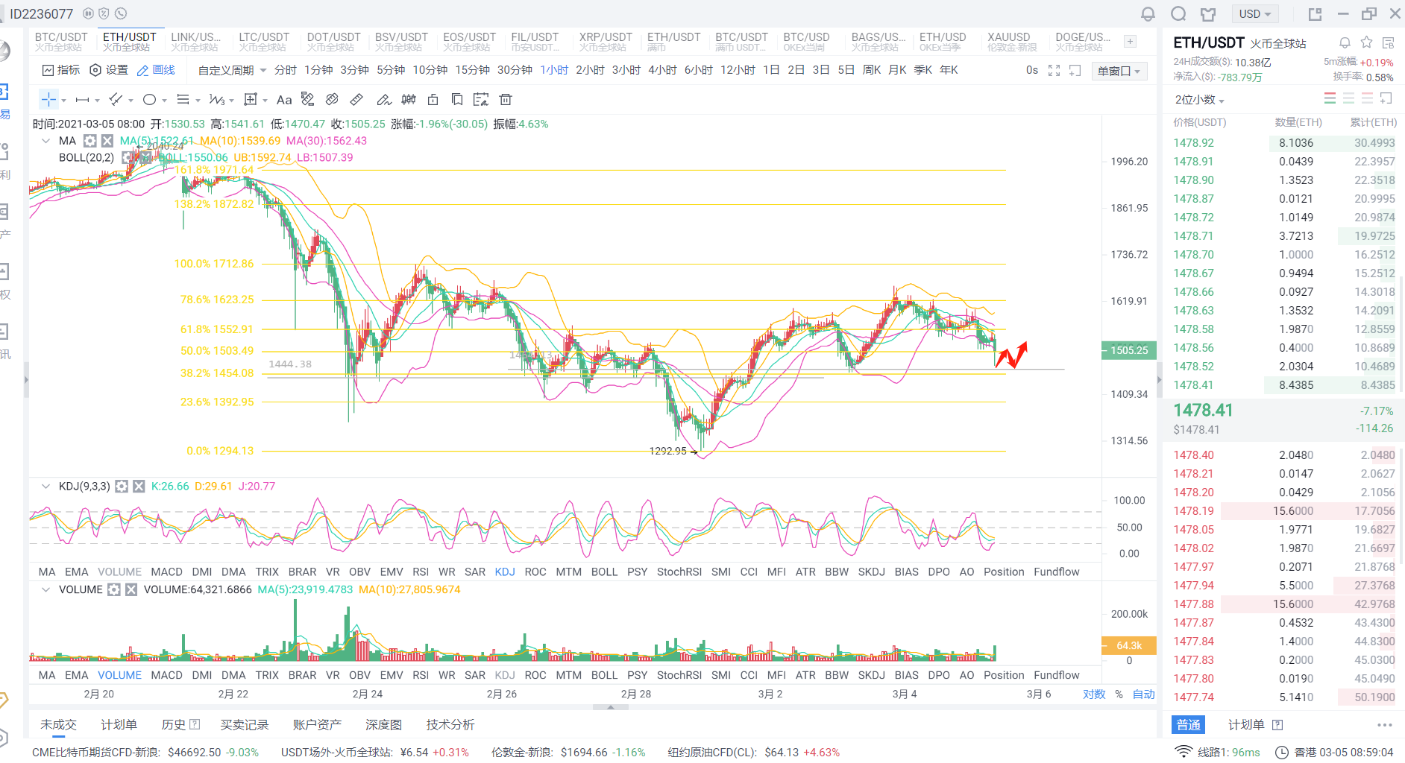1405x763 pixels.
Task: Set a price alert for ETH/USDT
Action: pyautogui.click(x=1345, y=43)
